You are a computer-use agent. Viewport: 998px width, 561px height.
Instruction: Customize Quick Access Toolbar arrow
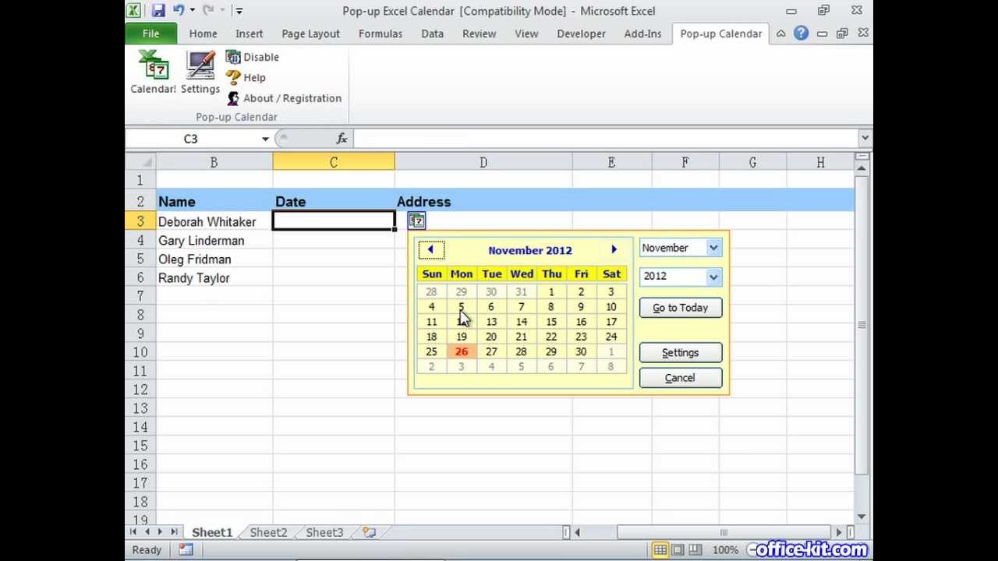[x=239, y=11]
